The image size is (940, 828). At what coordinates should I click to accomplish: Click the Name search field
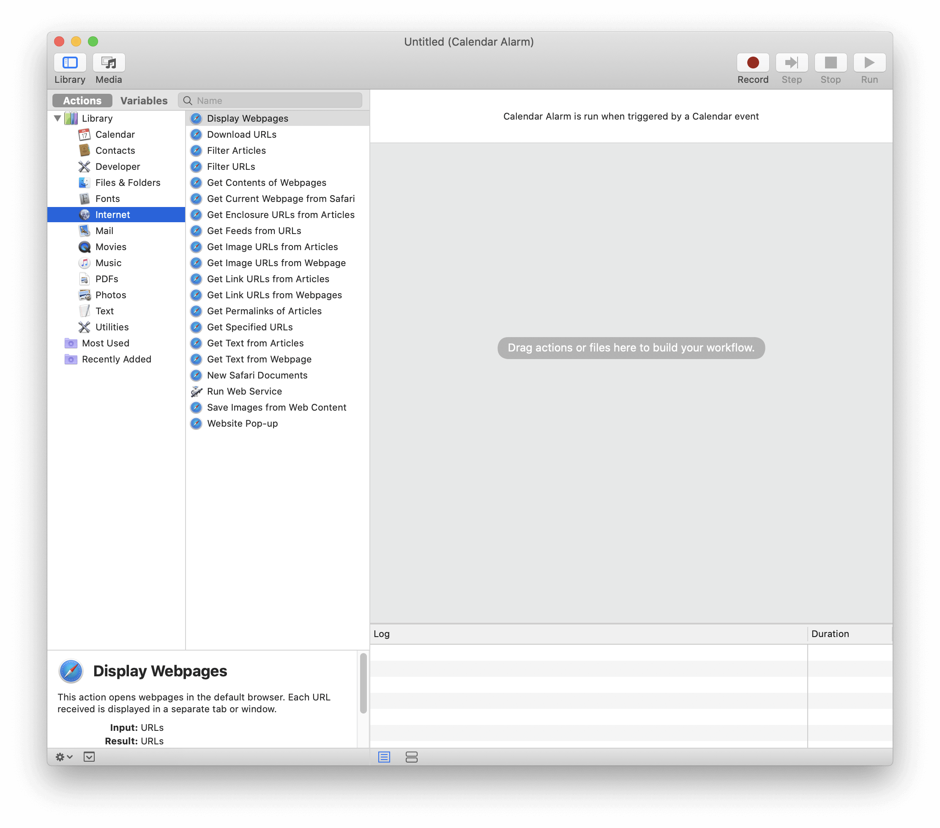(276, 100)
